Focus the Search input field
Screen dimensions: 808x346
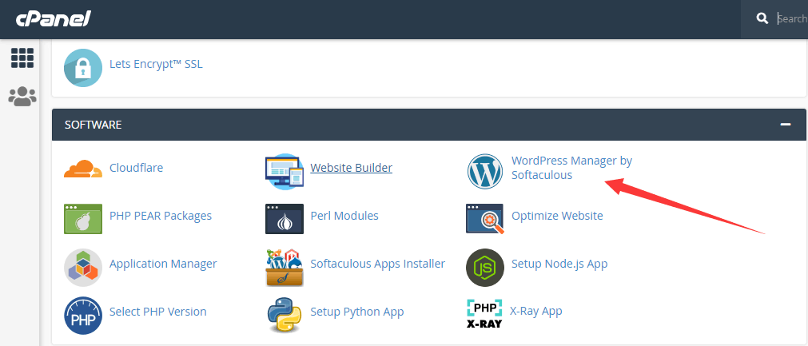click(792, 18)
